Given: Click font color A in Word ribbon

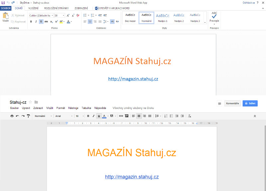Looking at the screenshot, I should pos(68,22).
